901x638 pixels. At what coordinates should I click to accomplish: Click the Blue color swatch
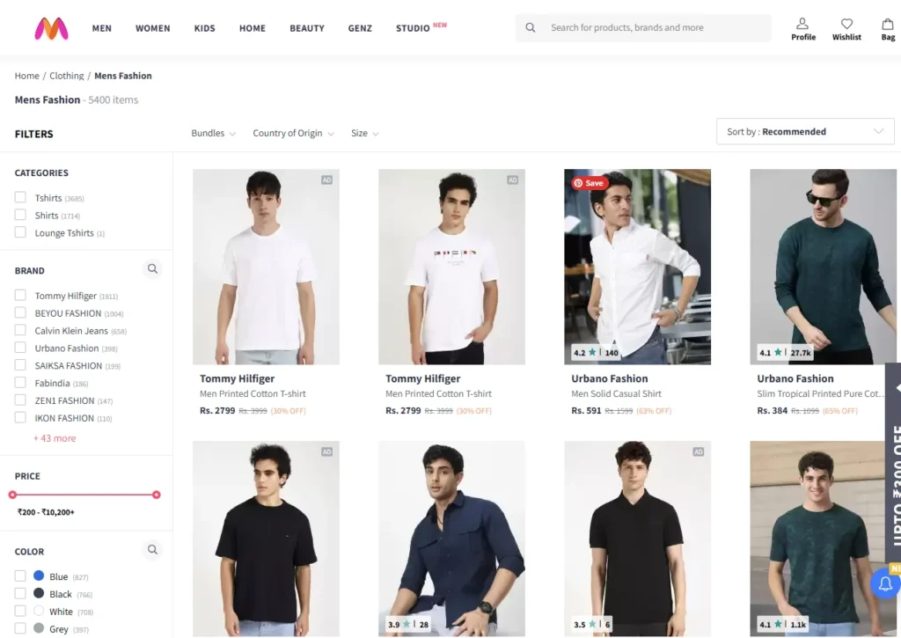point(39,576)
